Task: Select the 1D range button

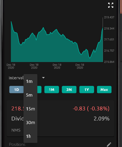Action: [16, 89]
